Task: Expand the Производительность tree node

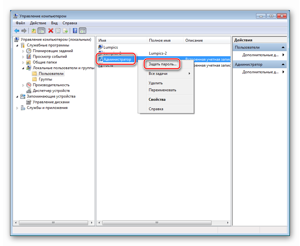Action: [23, 85]
